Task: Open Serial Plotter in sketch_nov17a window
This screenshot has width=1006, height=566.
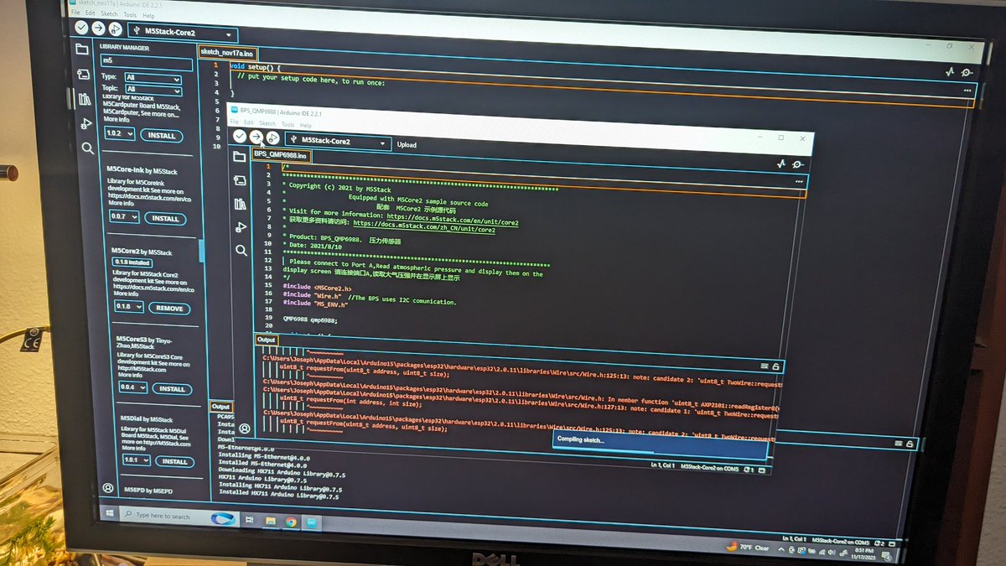Action: coord(950,72)
